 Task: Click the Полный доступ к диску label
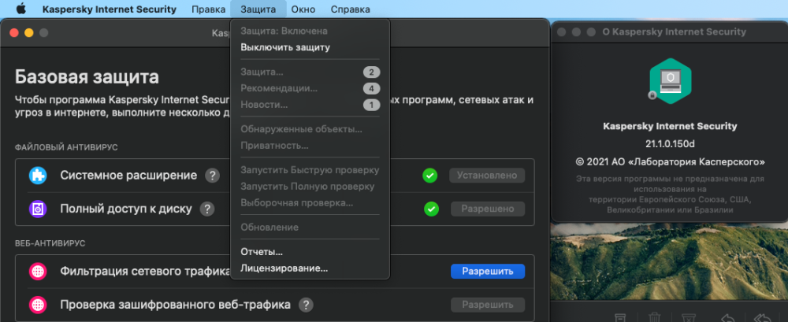(x=126, y=209)
